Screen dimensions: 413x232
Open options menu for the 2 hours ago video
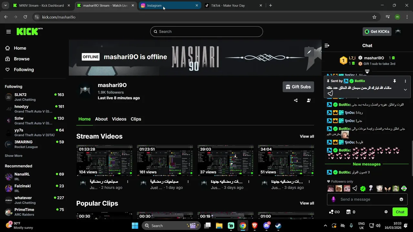point(127,182)
